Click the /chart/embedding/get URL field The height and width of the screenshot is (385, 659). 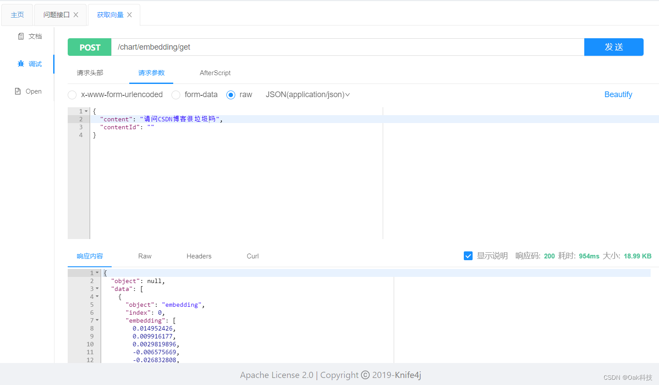[x=348, y=47]
